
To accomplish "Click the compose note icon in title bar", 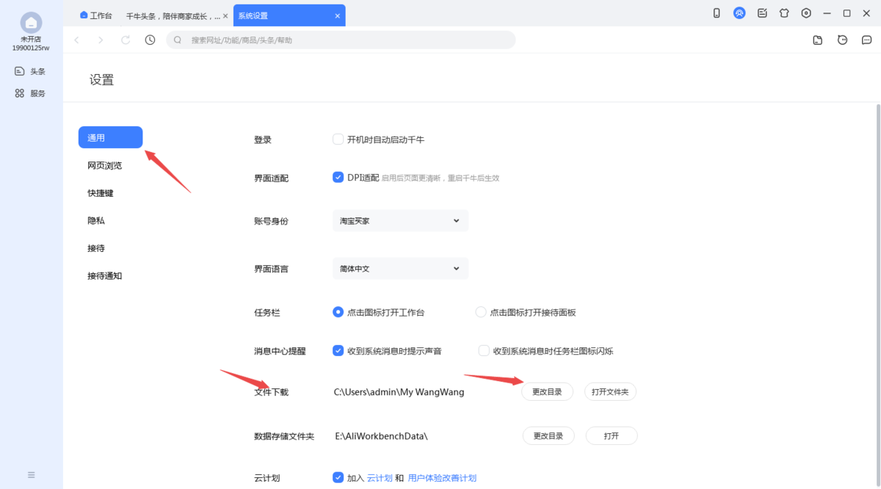I will 761,12.
